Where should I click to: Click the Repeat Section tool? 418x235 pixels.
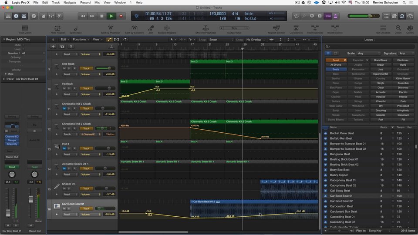[276, 29]
